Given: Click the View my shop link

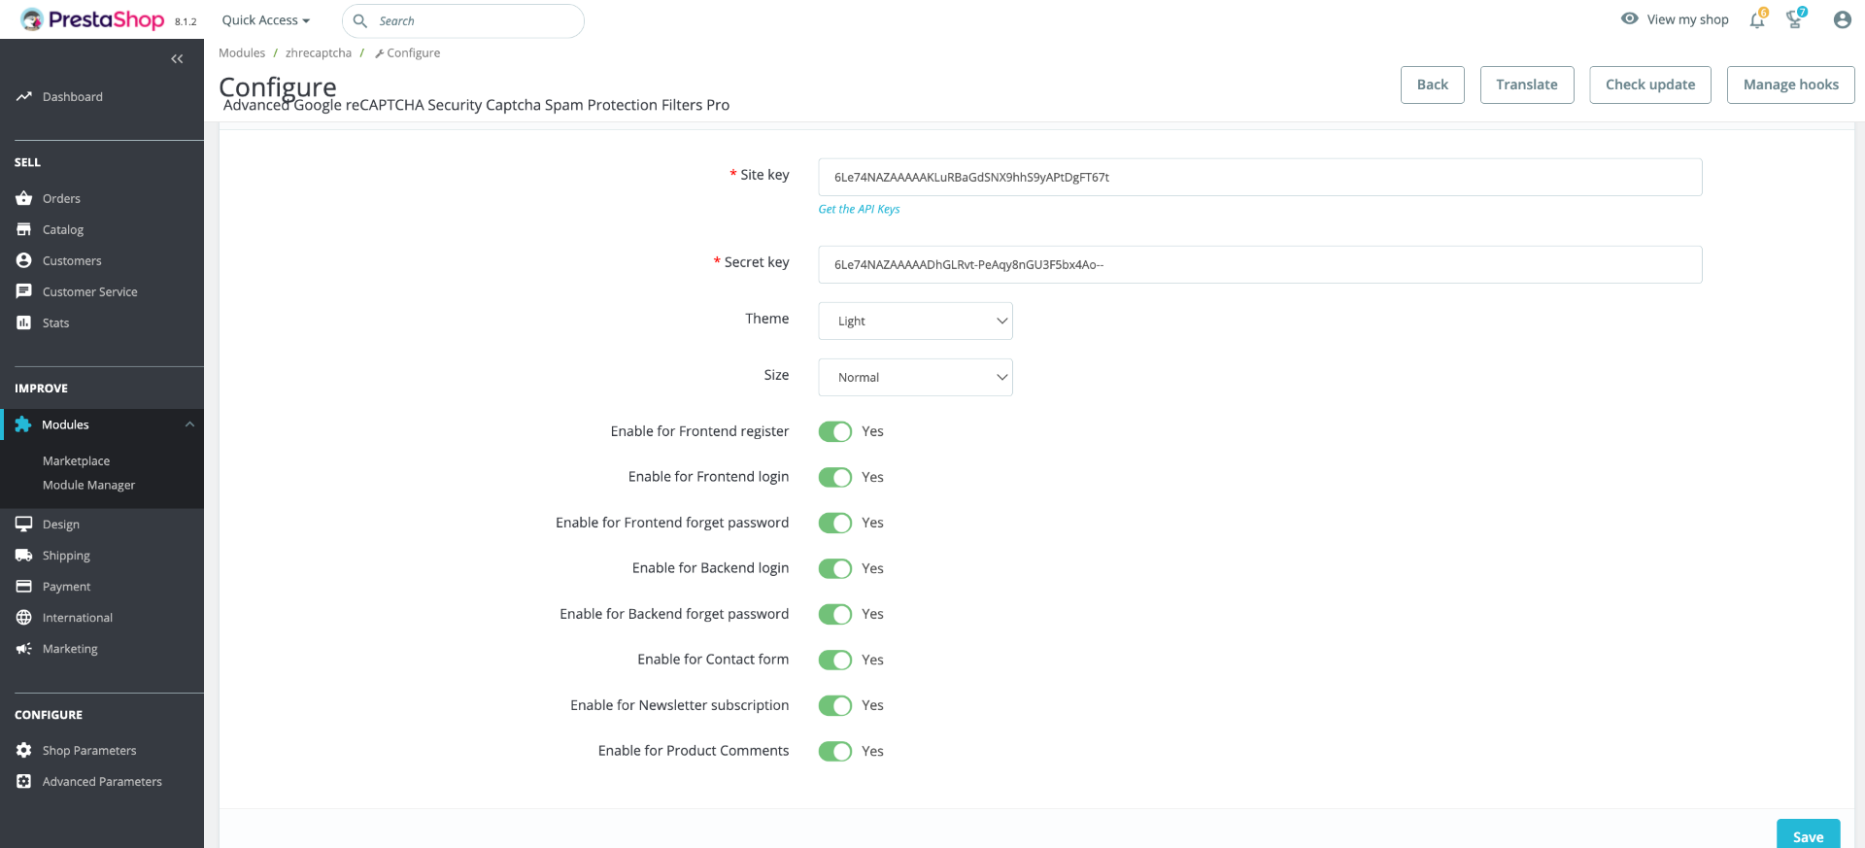Looking at the screenshot, I should coord(1687,19).
